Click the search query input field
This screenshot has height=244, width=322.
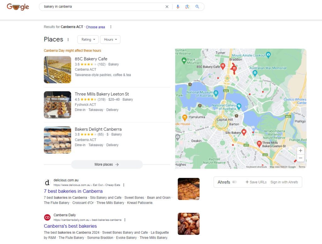[101, 7]
